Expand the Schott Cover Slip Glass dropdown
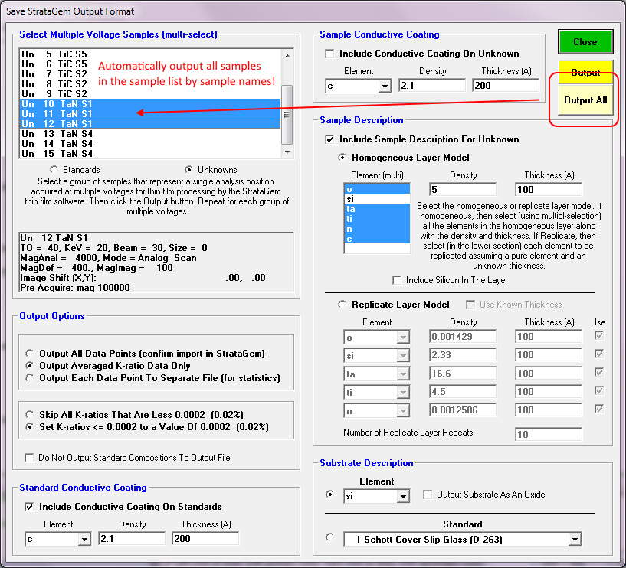 [574, 540]
